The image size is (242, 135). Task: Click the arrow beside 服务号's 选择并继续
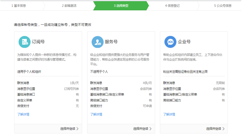pyautogui.click(x=150, y=129)
